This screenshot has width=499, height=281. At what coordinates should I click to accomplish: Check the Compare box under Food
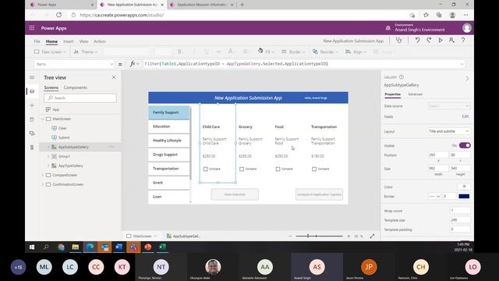(x=278, y=169)
